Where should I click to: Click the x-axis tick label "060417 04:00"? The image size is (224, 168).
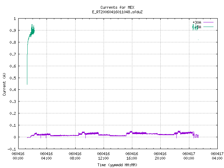point(217,156)
